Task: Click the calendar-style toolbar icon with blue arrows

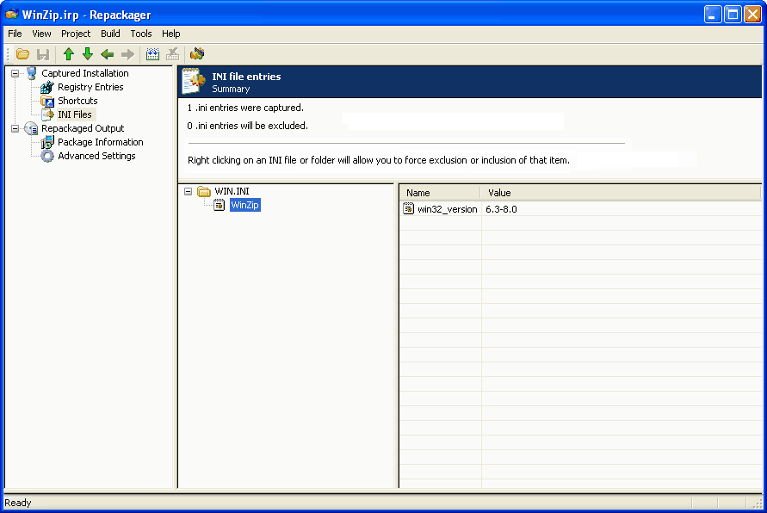Action: pos(152,54)
